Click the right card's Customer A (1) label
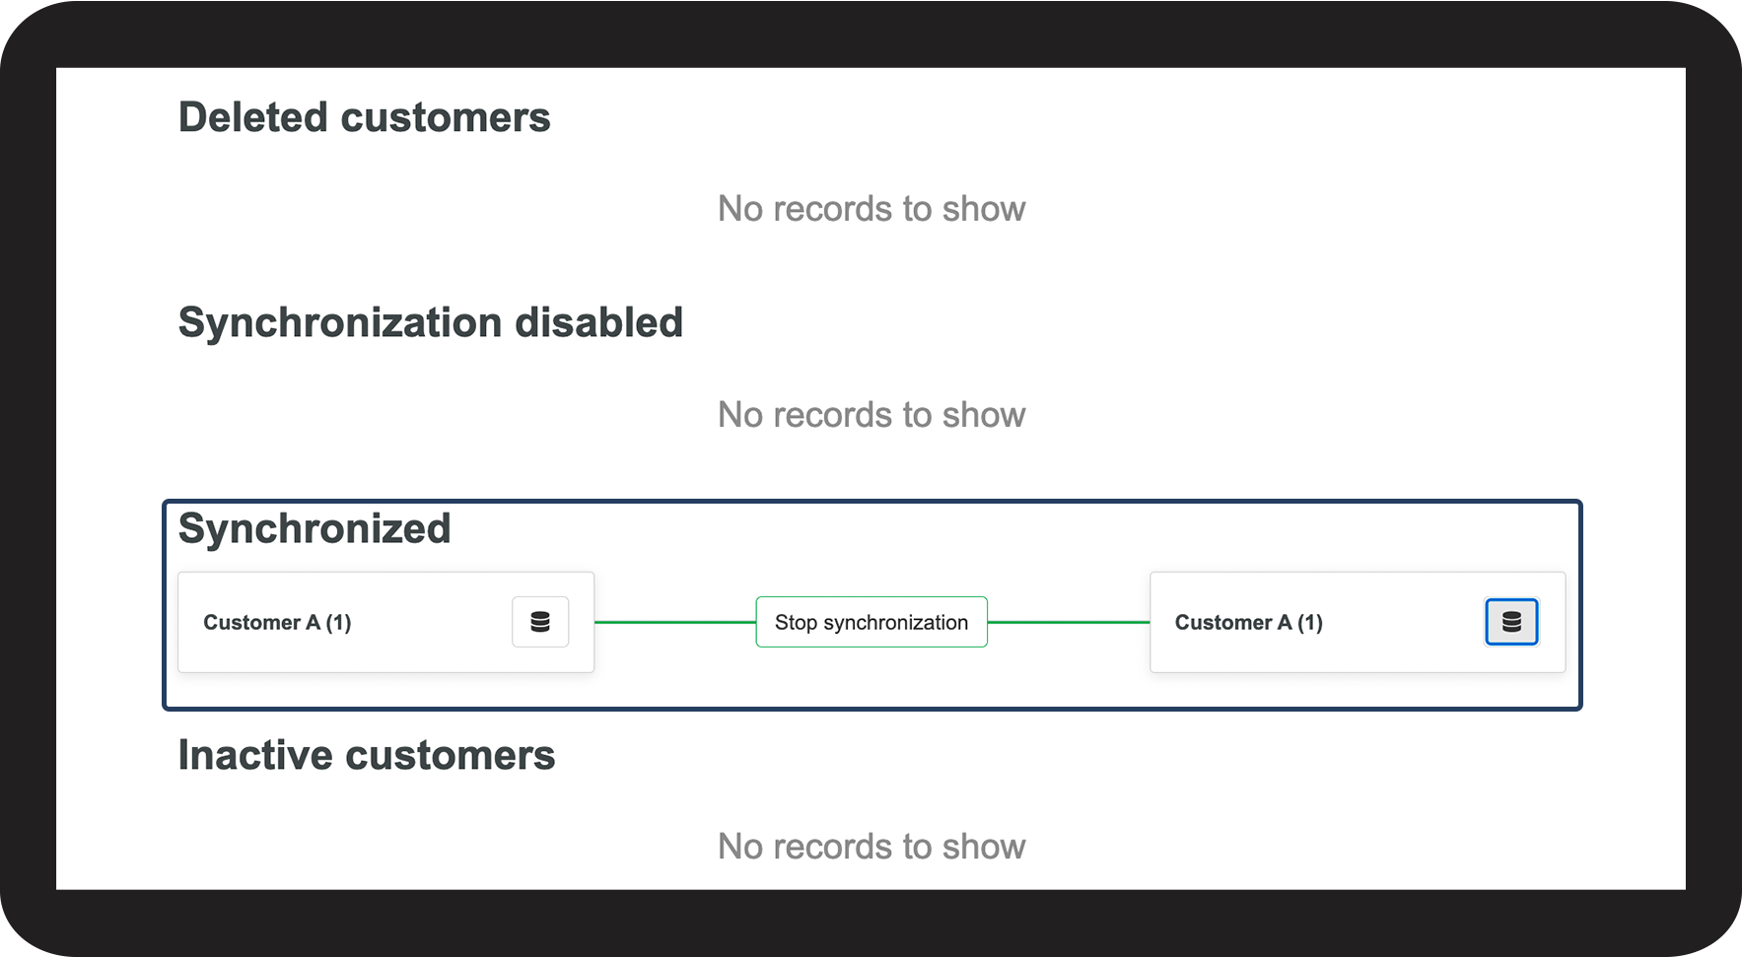 (1248, 623)
